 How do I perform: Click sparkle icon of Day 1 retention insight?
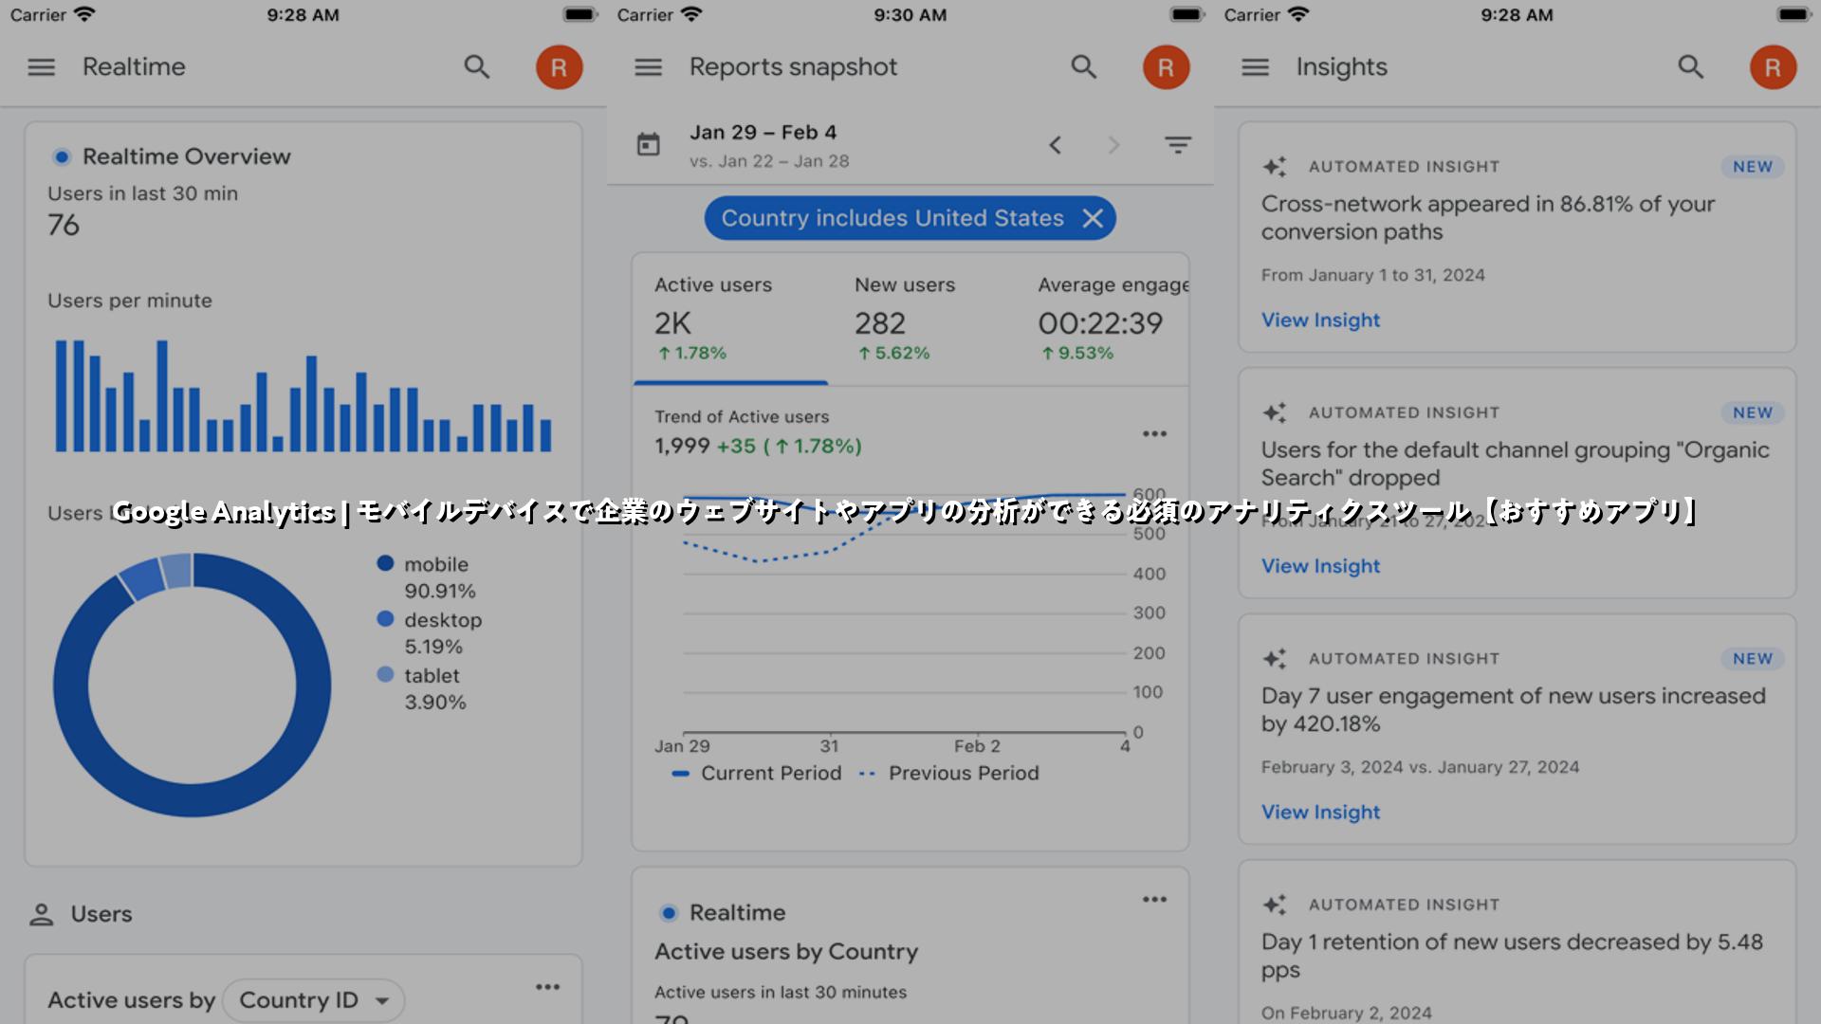pyautogui.click(x=1275, y=905)
